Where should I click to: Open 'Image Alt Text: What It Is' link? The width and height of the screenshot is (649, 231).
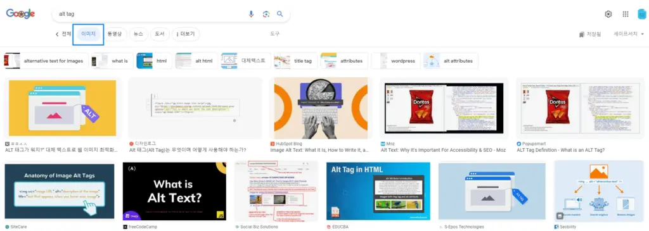[319, 150]
